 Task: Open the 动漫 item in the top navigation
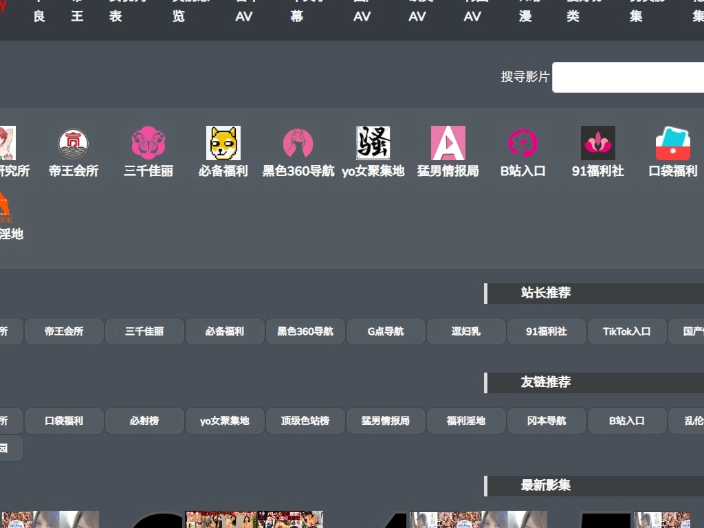[x=524, y=14]
